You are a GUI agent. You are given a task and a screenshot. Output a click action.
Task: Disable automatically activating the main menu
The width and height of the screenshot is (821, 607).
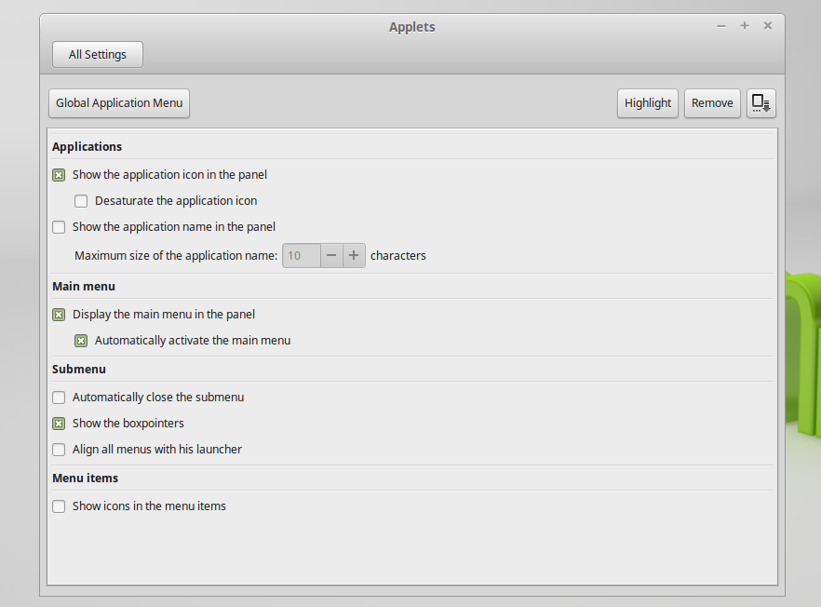[81, 340]
